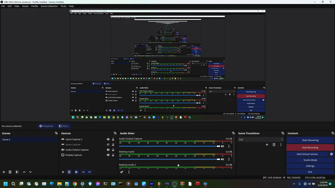Screen dimensions: 335x188
Task: Open Audio Mixer bottom three-dot menu
Action: click(129, 172)
